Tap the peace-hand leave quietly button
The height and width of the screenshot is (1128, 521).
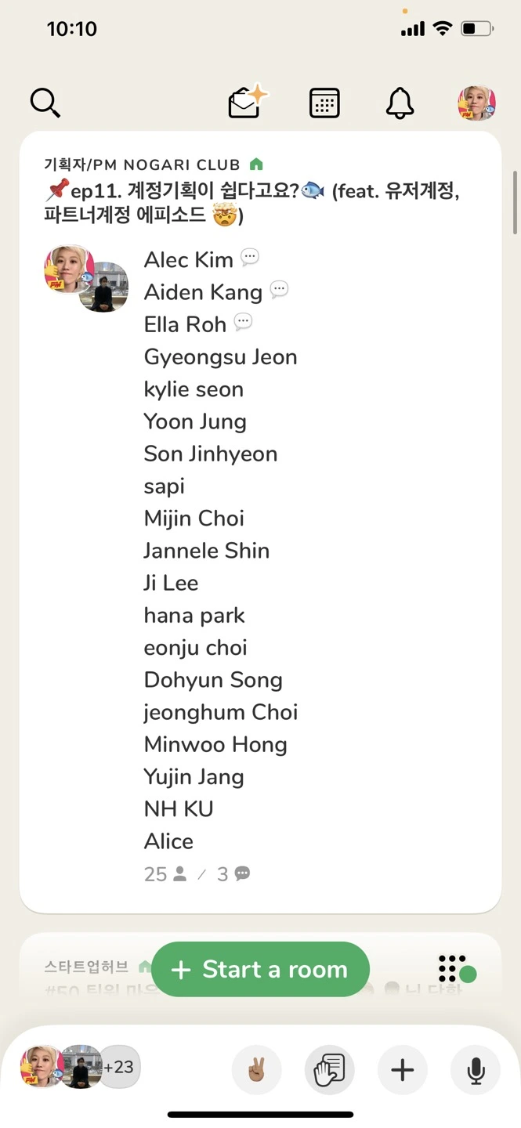coord(256,1069)
